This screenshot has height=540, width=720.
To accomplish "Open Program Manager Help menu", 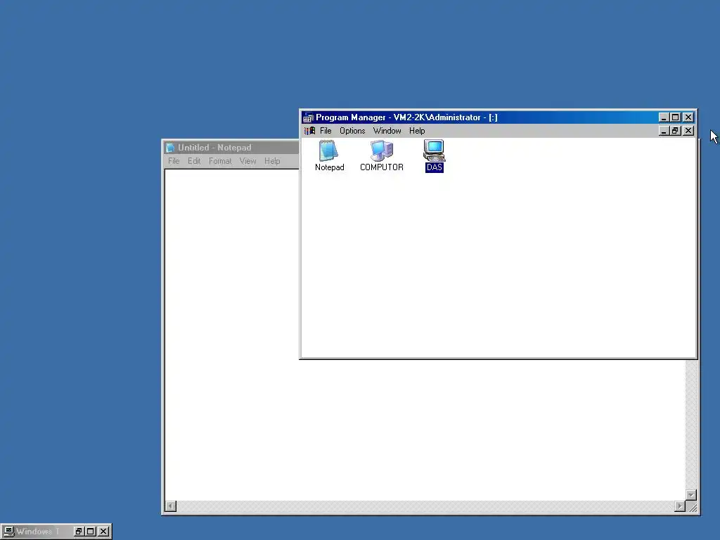I will pos(417,131).
